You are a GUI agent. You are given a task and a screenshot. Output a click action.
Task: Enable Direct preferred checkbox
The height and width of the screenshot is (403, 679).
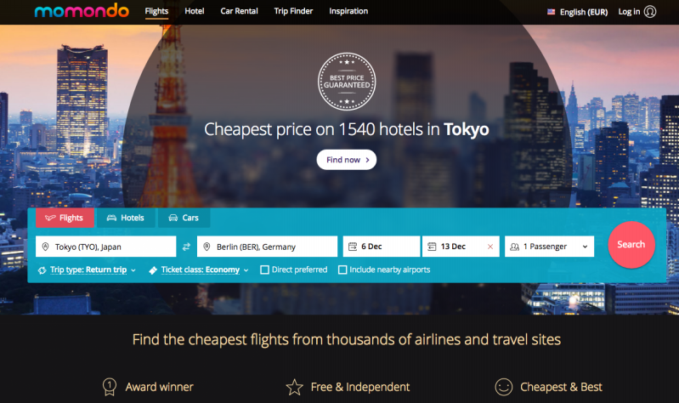pyautogui.click(x=264, y=270)
